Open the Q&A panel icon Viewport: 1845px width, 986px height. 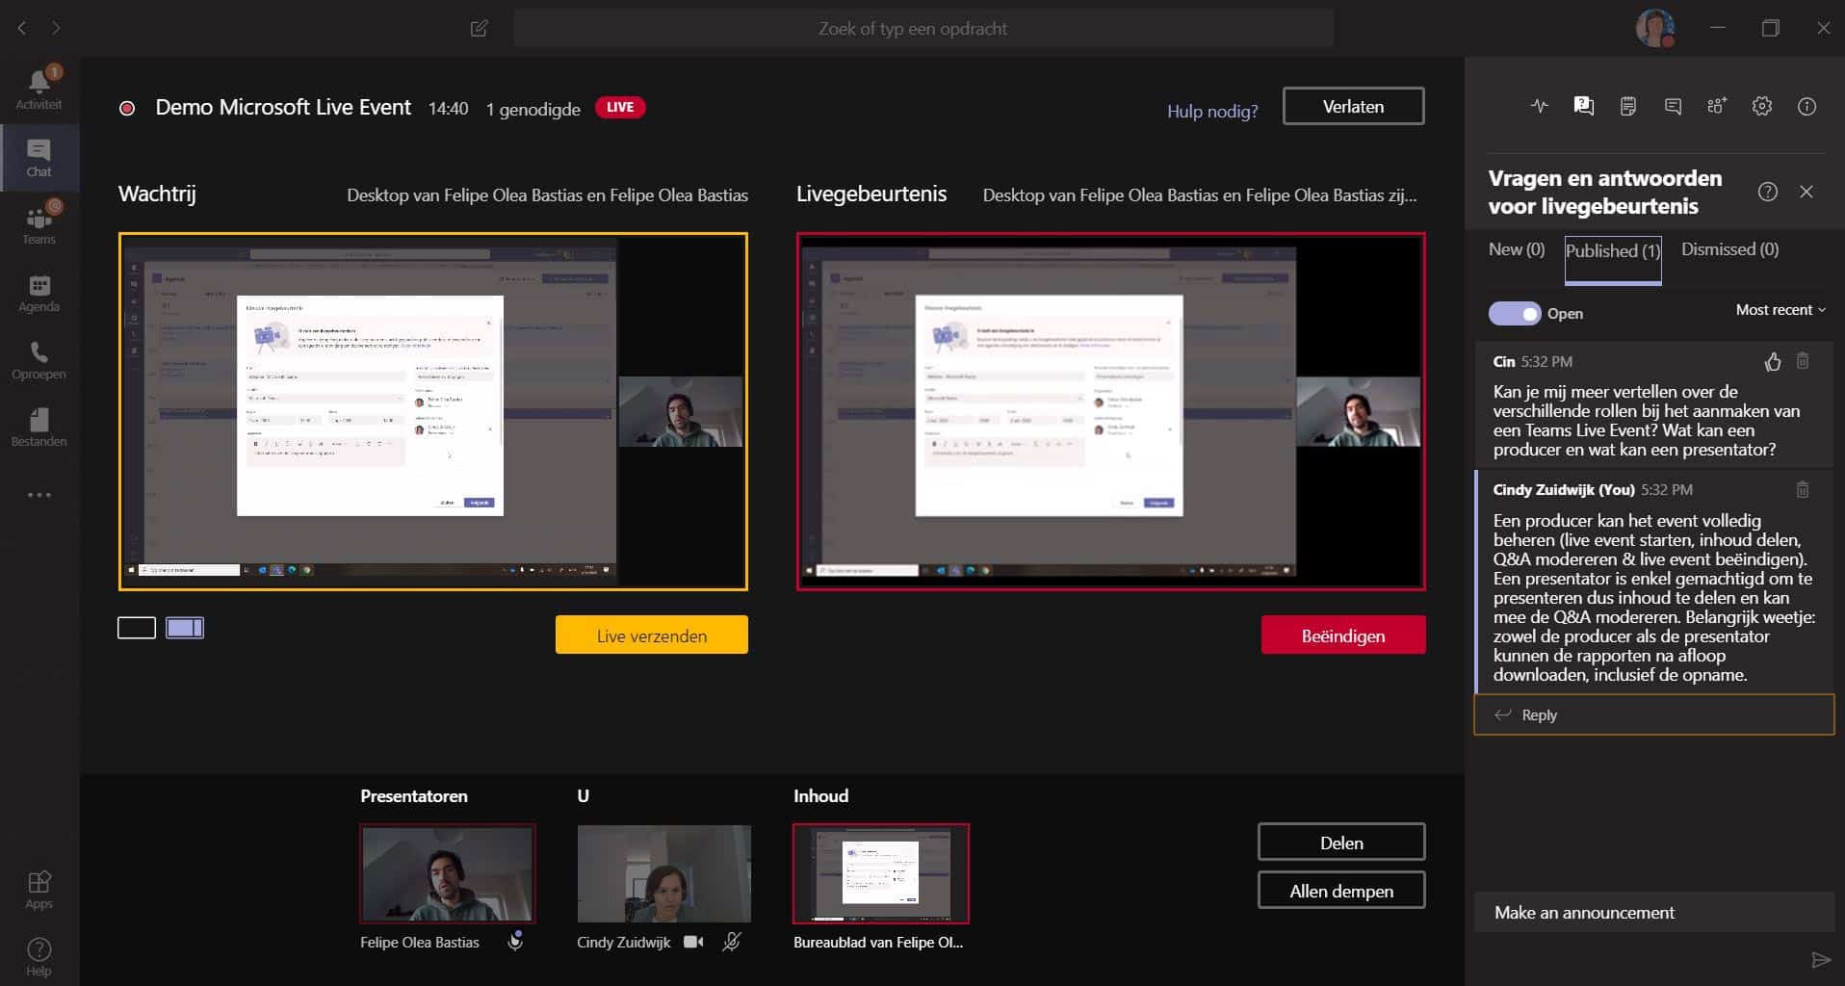click(1583, 106)
